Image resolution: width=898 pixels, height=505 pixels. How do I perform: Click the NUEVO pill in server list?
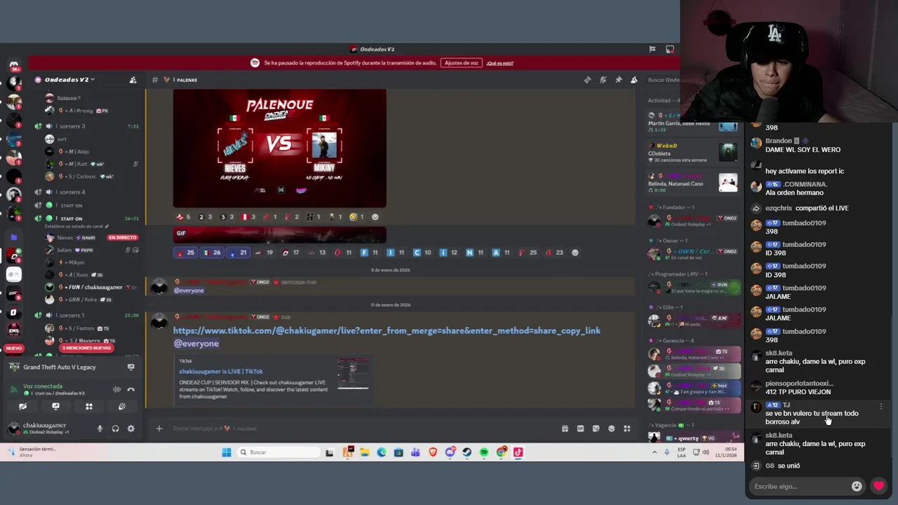coord(14,348)
